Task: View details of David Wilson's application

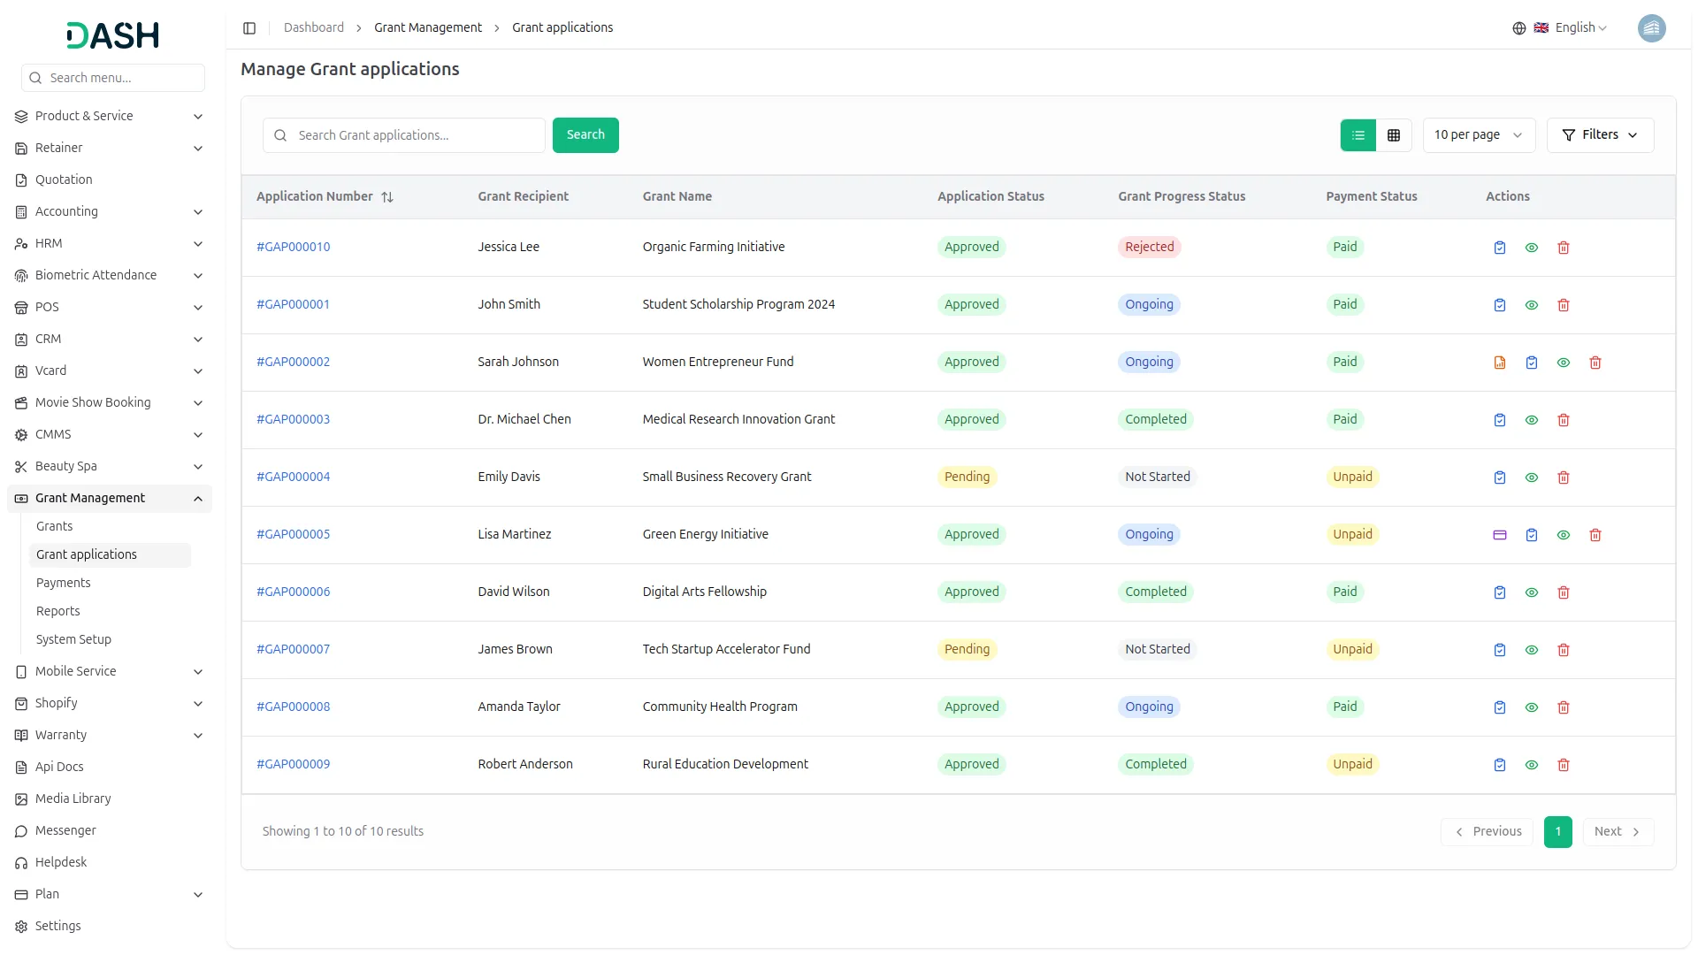Action: (x=1531, y=592)
